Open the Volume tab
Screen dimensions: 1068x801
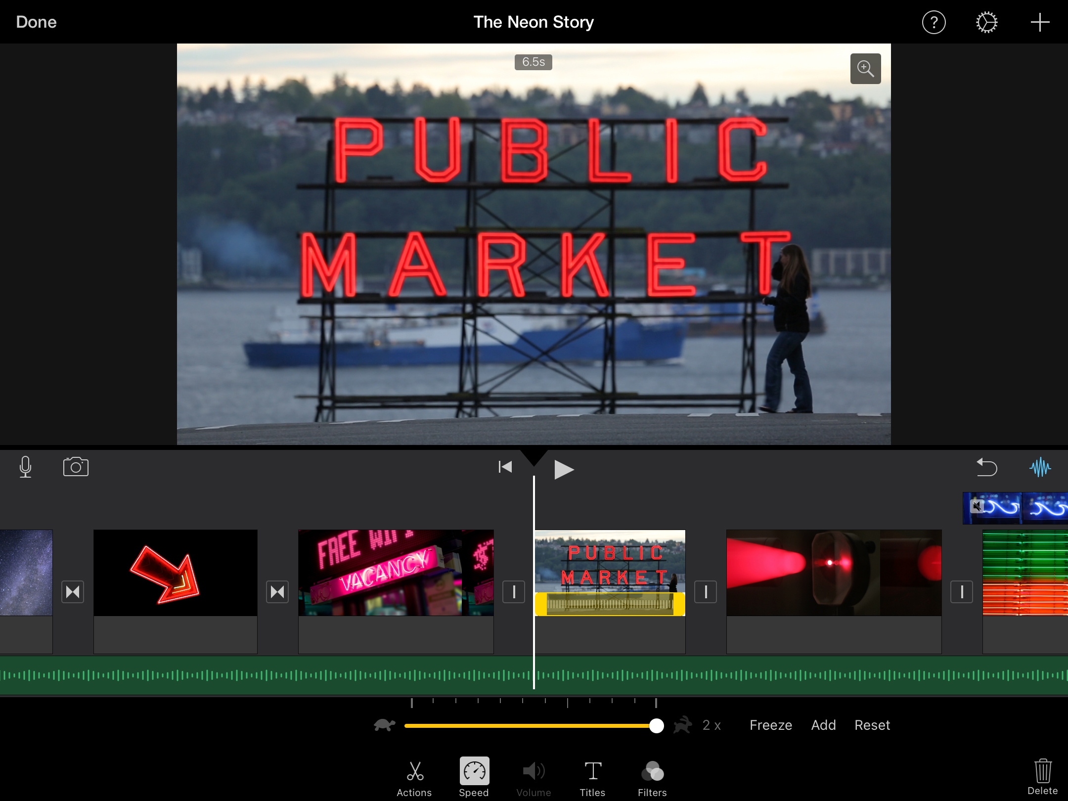[x=534, y=778]
